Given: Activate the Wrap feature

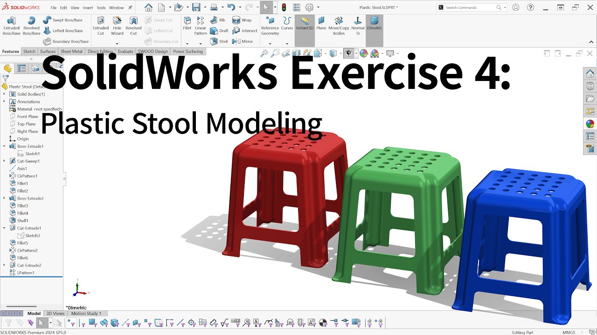Looking at the screenshot, I should click(x=242, y=20).
